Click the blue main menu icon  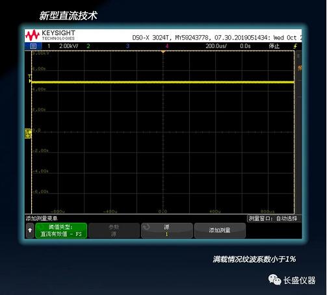pyautogui.click(x=33, y=46)
